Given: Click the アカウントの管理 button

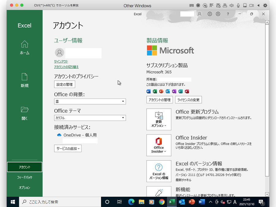Looking at the screenshot, I should tap(159, 100).
